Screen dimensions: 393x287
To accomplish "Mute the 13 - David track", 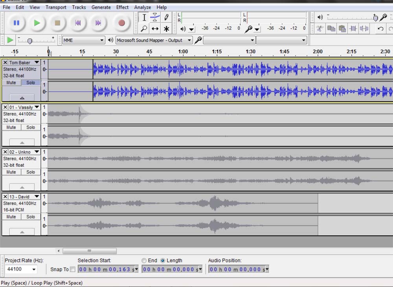I will point(11,217).
